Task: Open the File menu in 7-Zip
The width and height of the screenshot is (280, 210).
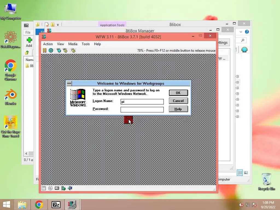Action: click(28, 33)
